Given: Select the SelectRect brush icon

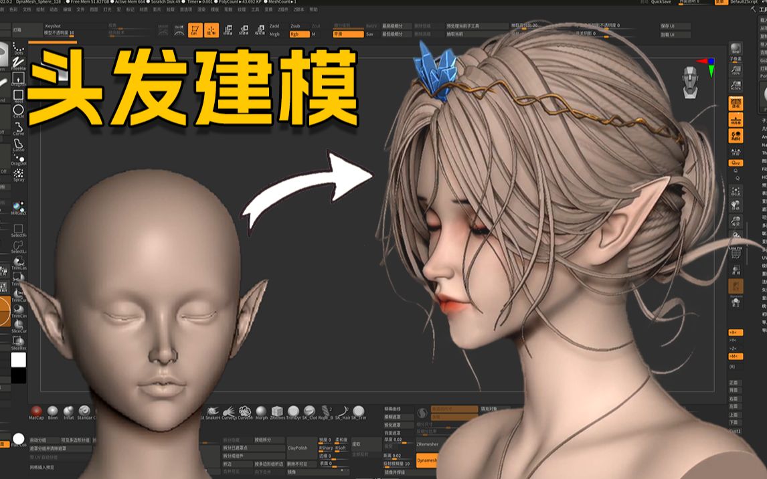Looking at the screenshot, I should [x=19, y=230].
